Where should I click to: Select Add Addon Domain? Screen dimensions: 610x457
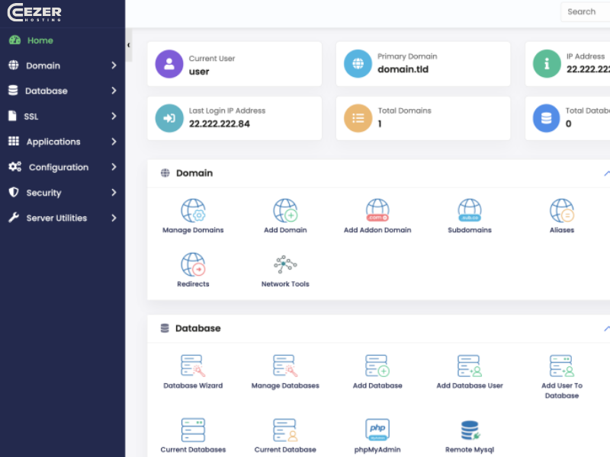pyautogui.click(x=377, y=213)
